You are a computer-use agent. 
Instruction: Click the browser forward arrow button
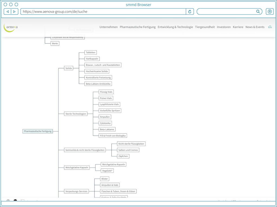click(x=15, y=12)
